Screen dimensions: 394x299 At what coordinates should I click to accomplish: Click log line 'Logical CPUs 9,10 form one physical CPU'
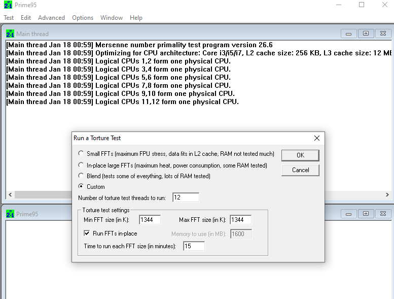(x=120, y=93)
